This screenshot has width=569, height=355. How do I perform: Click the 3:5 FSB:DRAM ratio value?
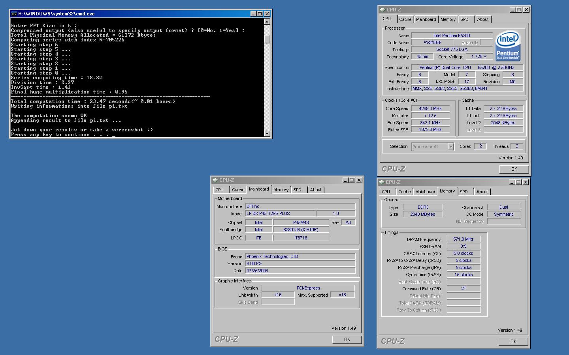[463, 247]
